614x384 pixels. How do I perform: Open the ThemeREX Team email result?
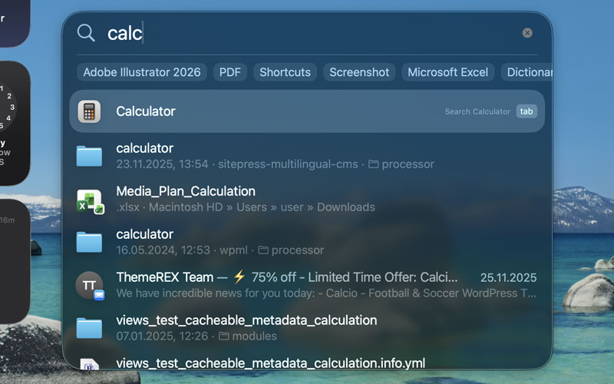click(x=307, y=285)
